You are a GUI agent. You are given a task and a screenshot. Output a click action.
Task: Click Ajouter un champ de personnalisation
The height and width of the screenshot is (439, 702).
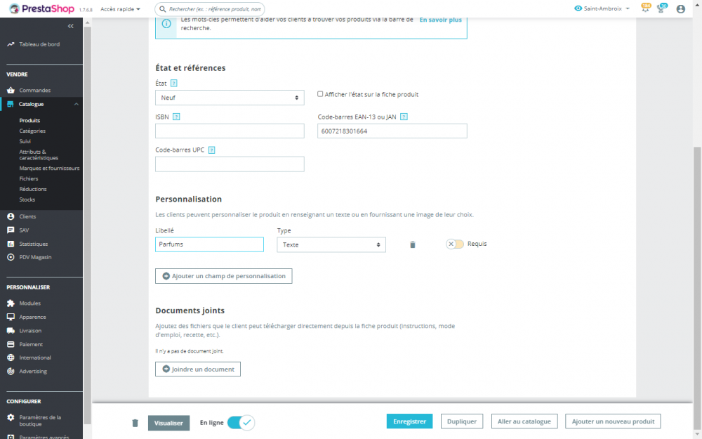[224, 276]
